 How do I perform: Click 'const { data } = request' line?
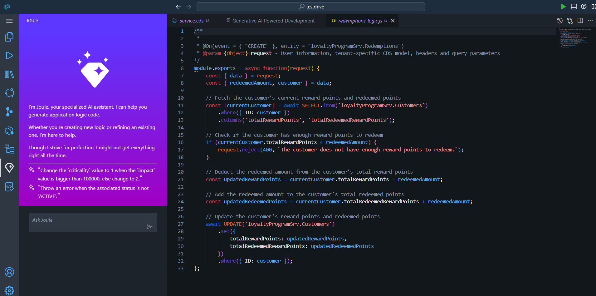243,76
